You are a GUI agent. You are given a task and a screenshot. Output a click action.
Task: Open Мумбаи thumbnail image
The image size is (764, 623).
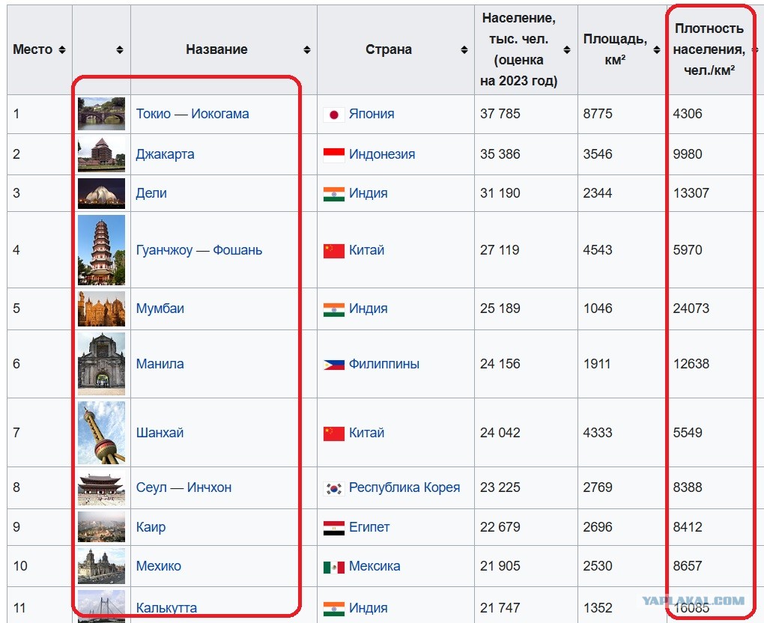pos(101,309)
